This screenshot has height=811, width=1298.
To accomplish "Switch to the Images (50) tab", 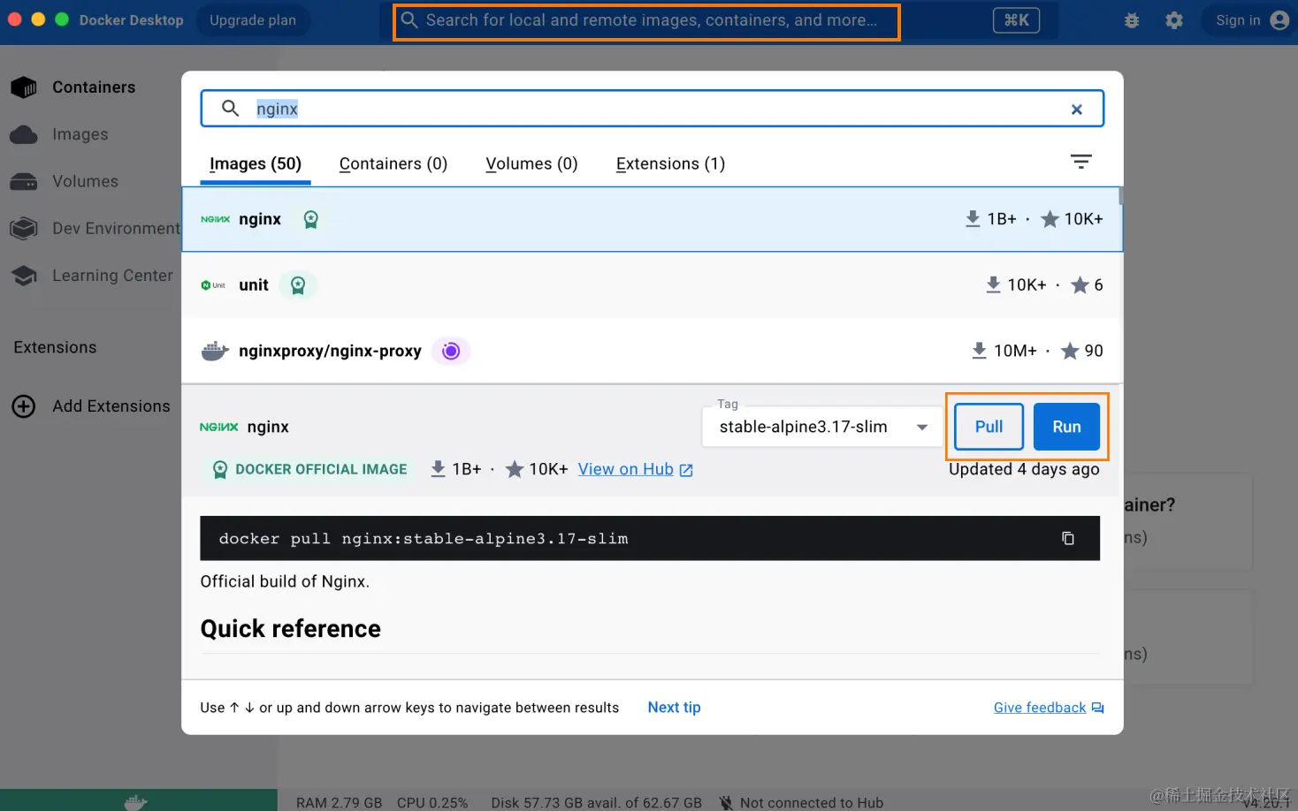I will tap(256, 164).
